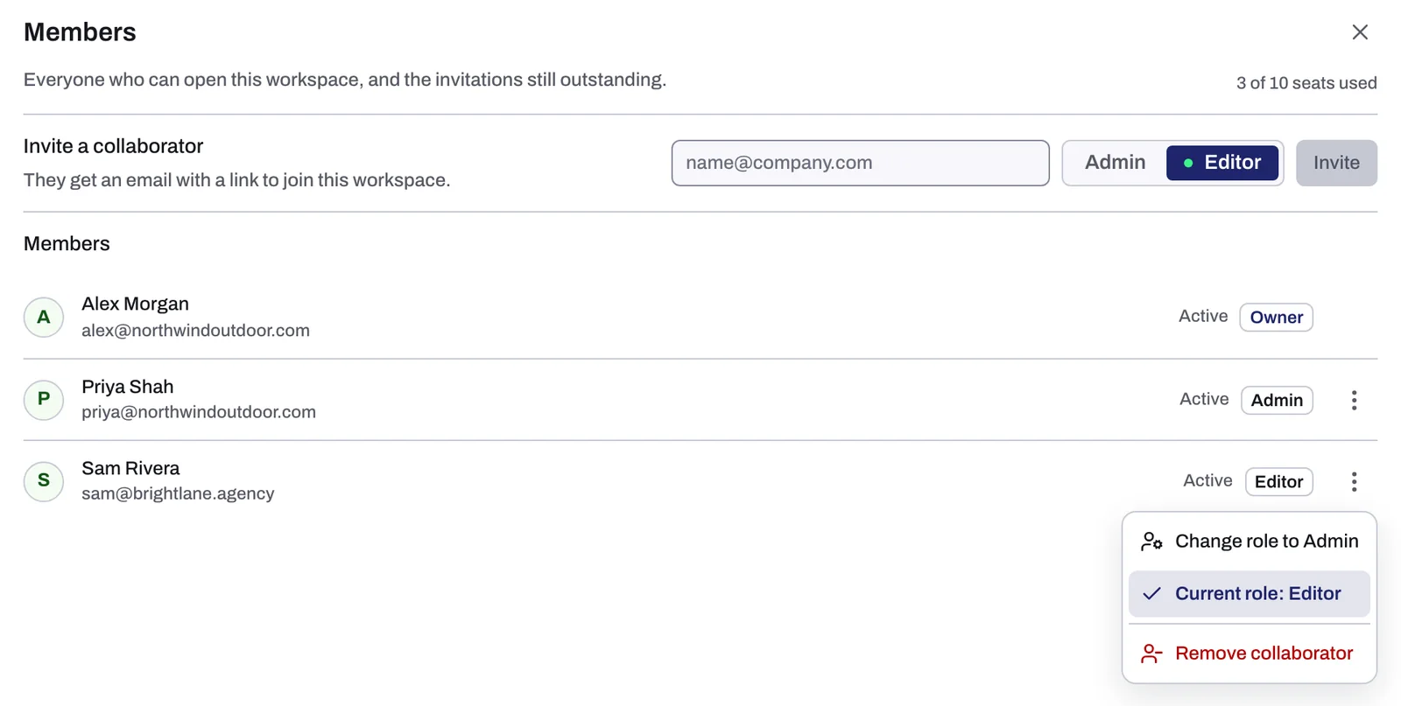Screen dimensions: 1401x706
Task: Click the Invite button
Action: pos(1336,163)
